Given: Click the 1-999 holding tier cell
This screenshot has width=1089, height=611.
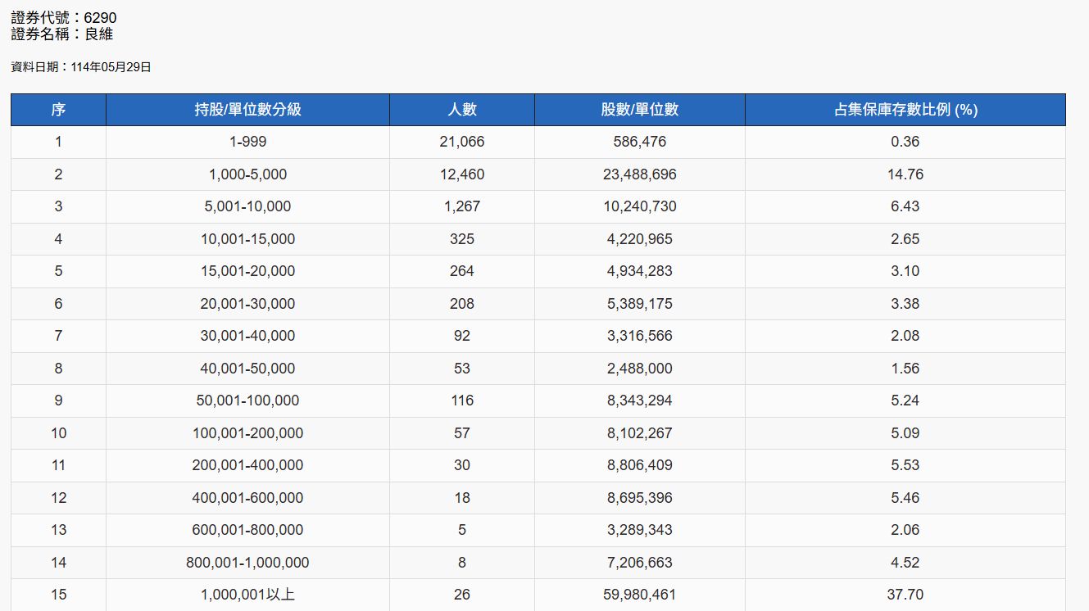Looking at the screenshot, I should [x=247, y=142].
